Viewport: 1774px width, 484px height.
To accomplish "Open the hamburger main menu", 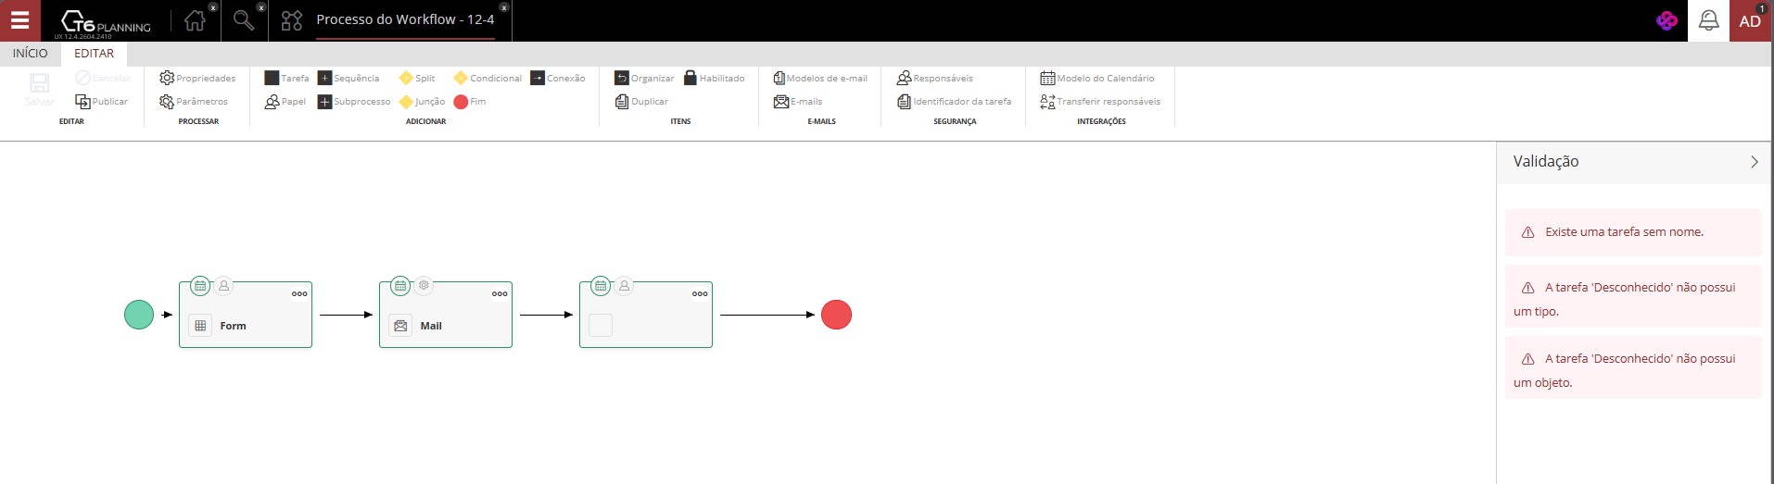I will coord(19,20).
